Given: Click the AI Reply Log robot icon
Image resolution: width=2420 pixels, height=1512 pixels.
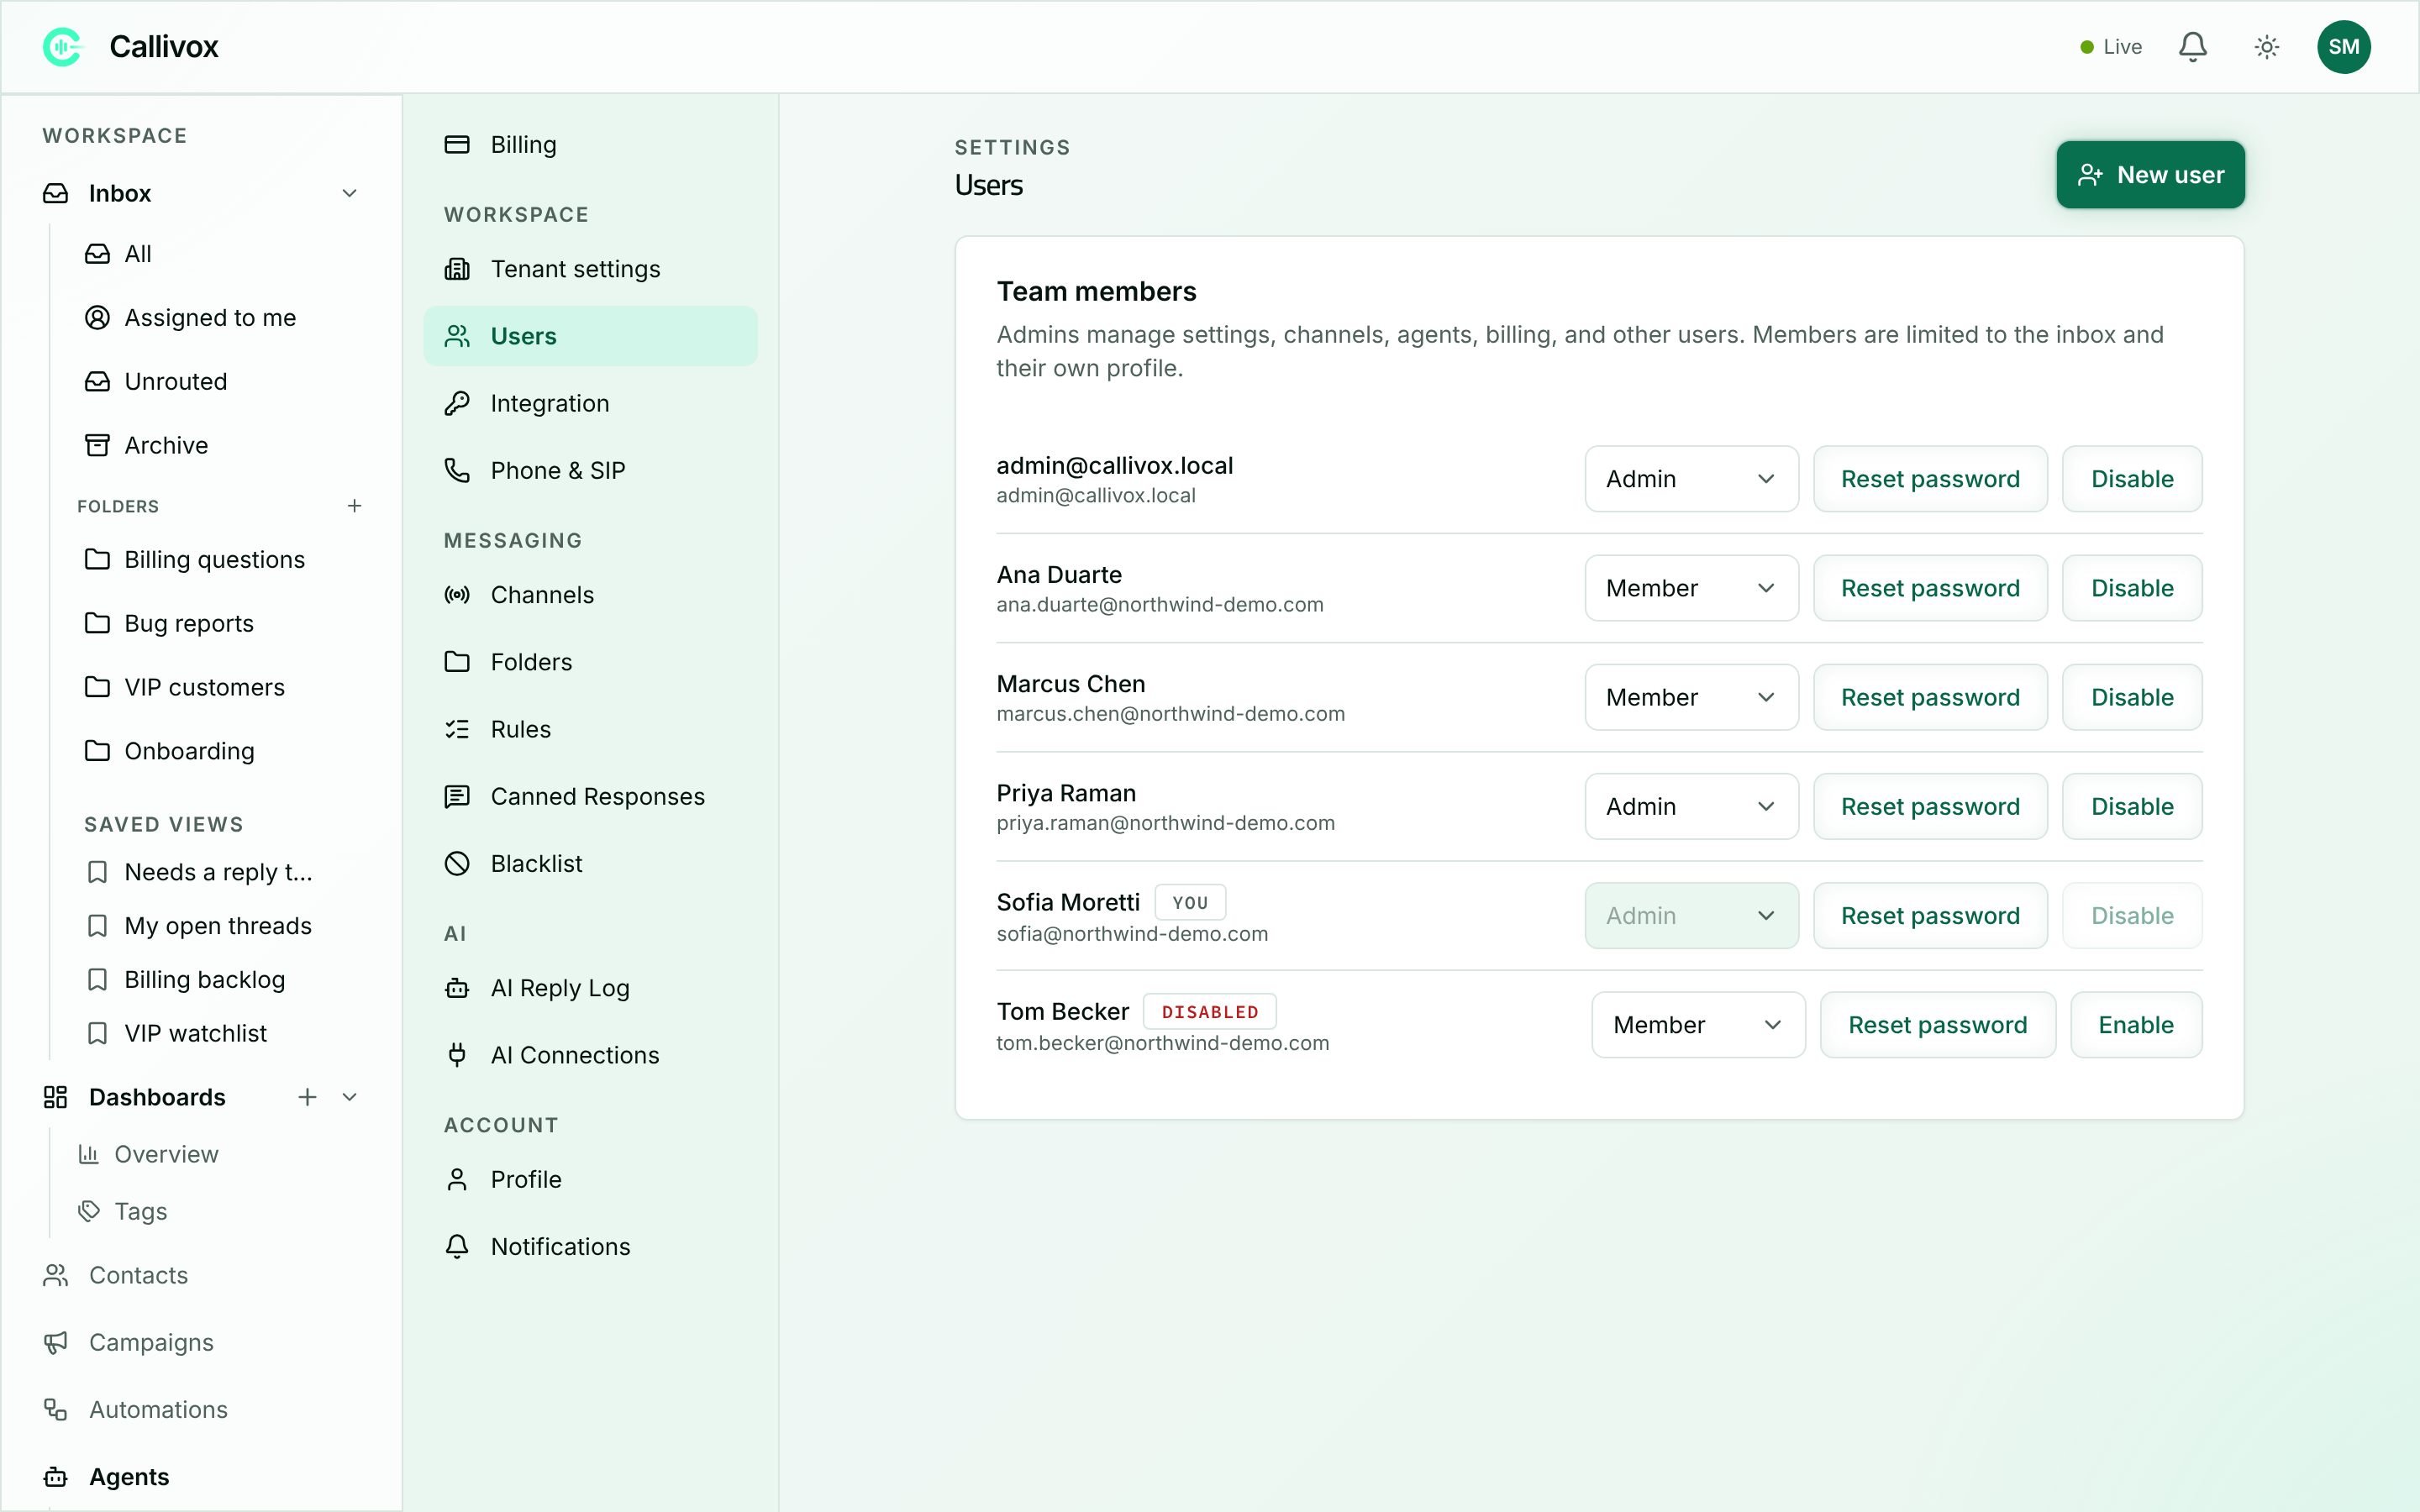Looking at the screenshot, I should click(x=457, y=988).
